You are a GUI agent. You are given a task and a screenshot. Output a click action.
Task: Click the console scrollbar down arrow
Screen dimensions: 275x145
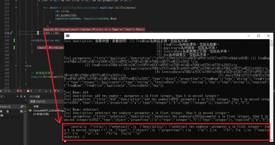(x=272, y=140)
